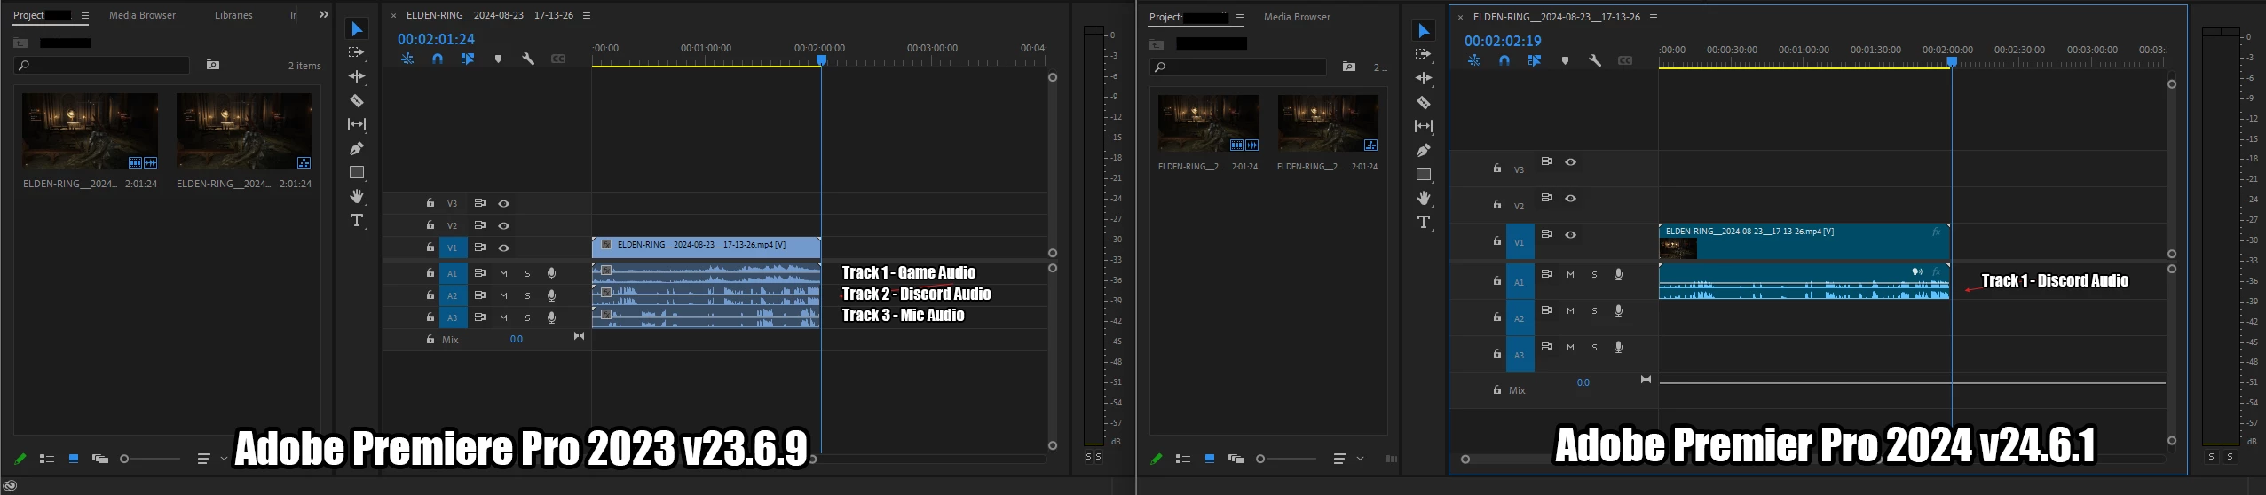The image size is (2266, 495).
Task: Open the Project panel menu, 2023 window
Action: (x=85, y=15)
